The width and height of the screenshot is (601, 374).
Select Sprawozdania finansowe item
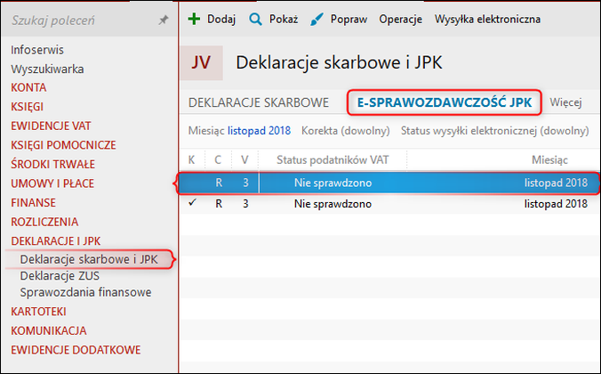click(85, 293)
